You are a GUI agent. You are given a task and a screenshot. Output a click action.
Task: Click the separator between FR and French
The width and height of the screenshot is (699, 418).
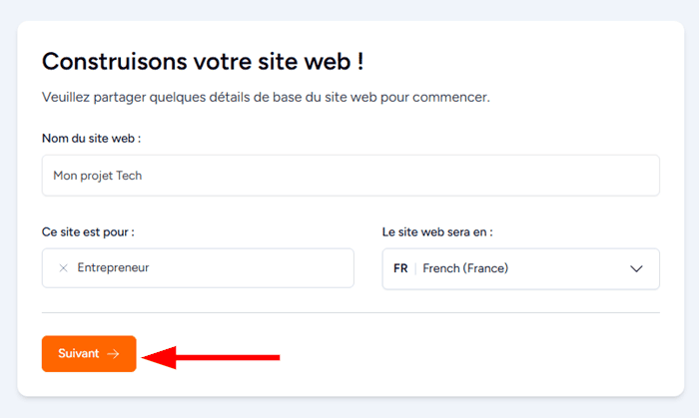point(415,268)
